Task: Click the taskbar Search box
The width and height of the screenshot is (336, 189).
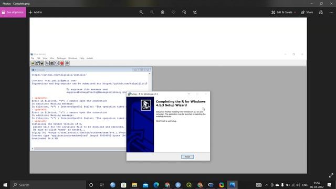Action: tap(48, 185)
